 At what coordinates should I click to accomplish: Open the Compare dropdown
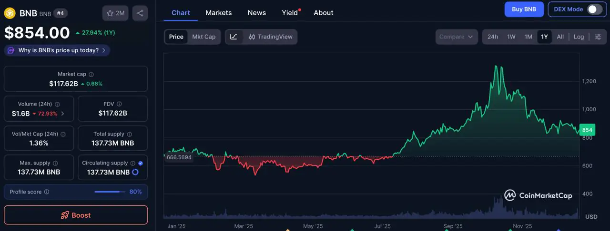point(456,37)
